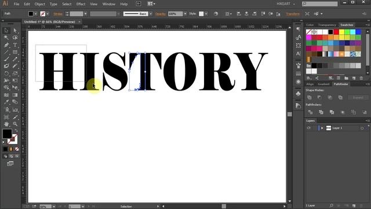The image size is (371, 209).
Task: Select the Rotate tool
Action: (6, 74)
